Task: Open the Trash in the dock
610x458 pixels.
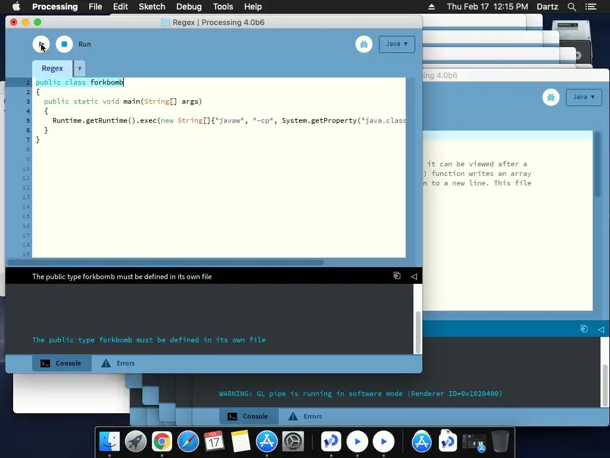Action: pos(500,442)
